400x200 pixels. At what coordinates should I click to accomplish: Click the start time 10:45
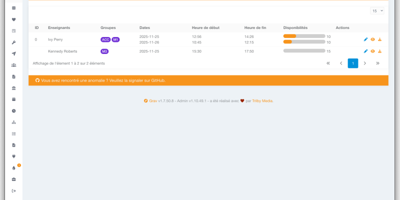(196, 42)
